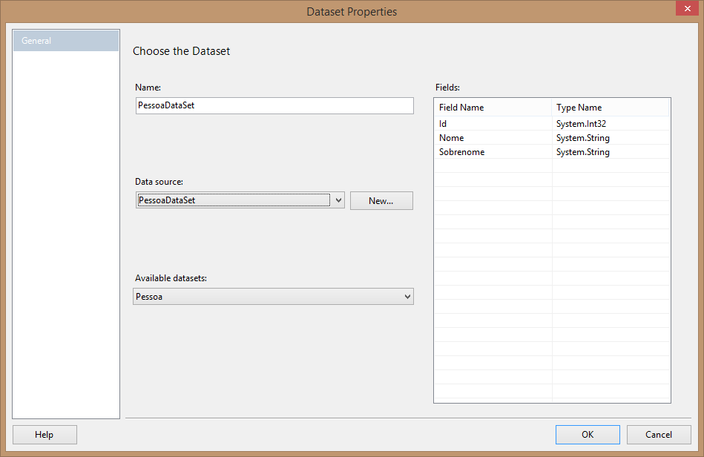
Task: Expand the Available datasets dropdown
Action: pos(407,297)
